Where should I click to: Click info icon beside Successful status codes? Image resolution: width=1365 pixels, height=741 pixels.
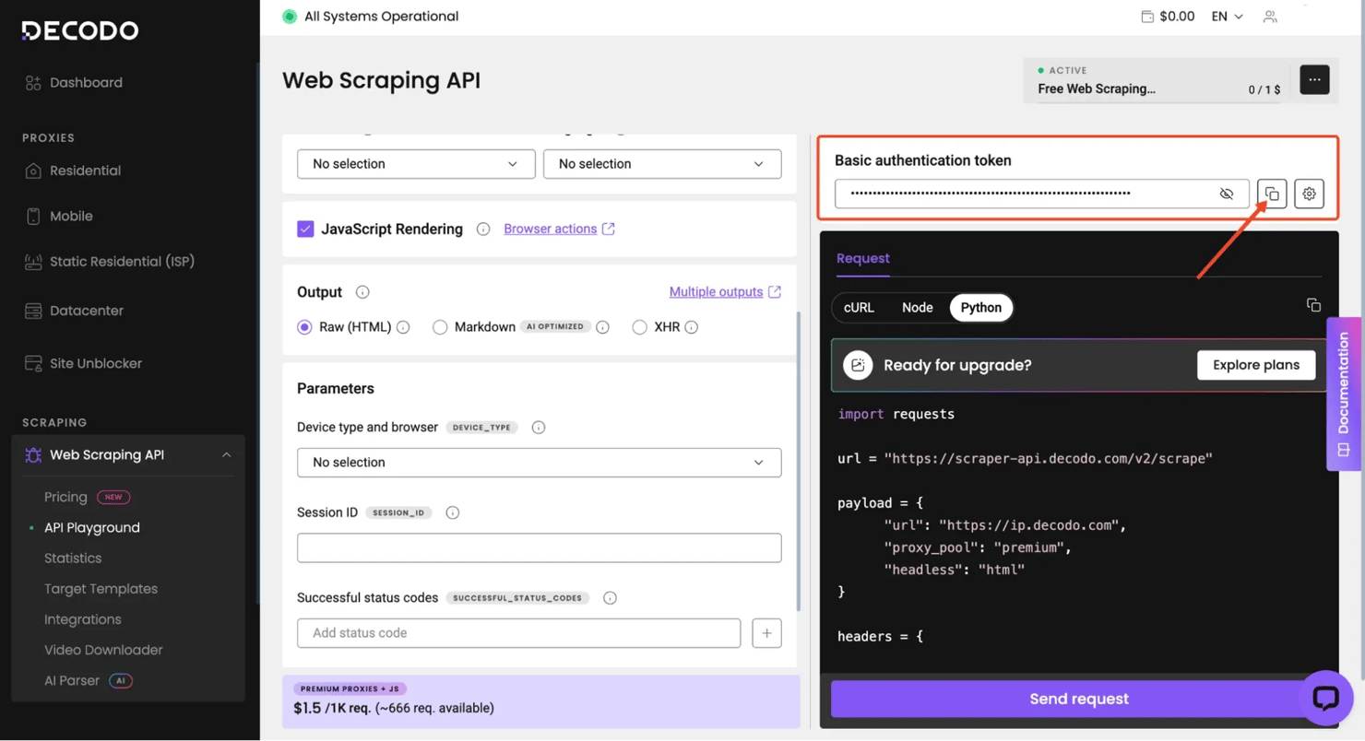tap(610, 598)
